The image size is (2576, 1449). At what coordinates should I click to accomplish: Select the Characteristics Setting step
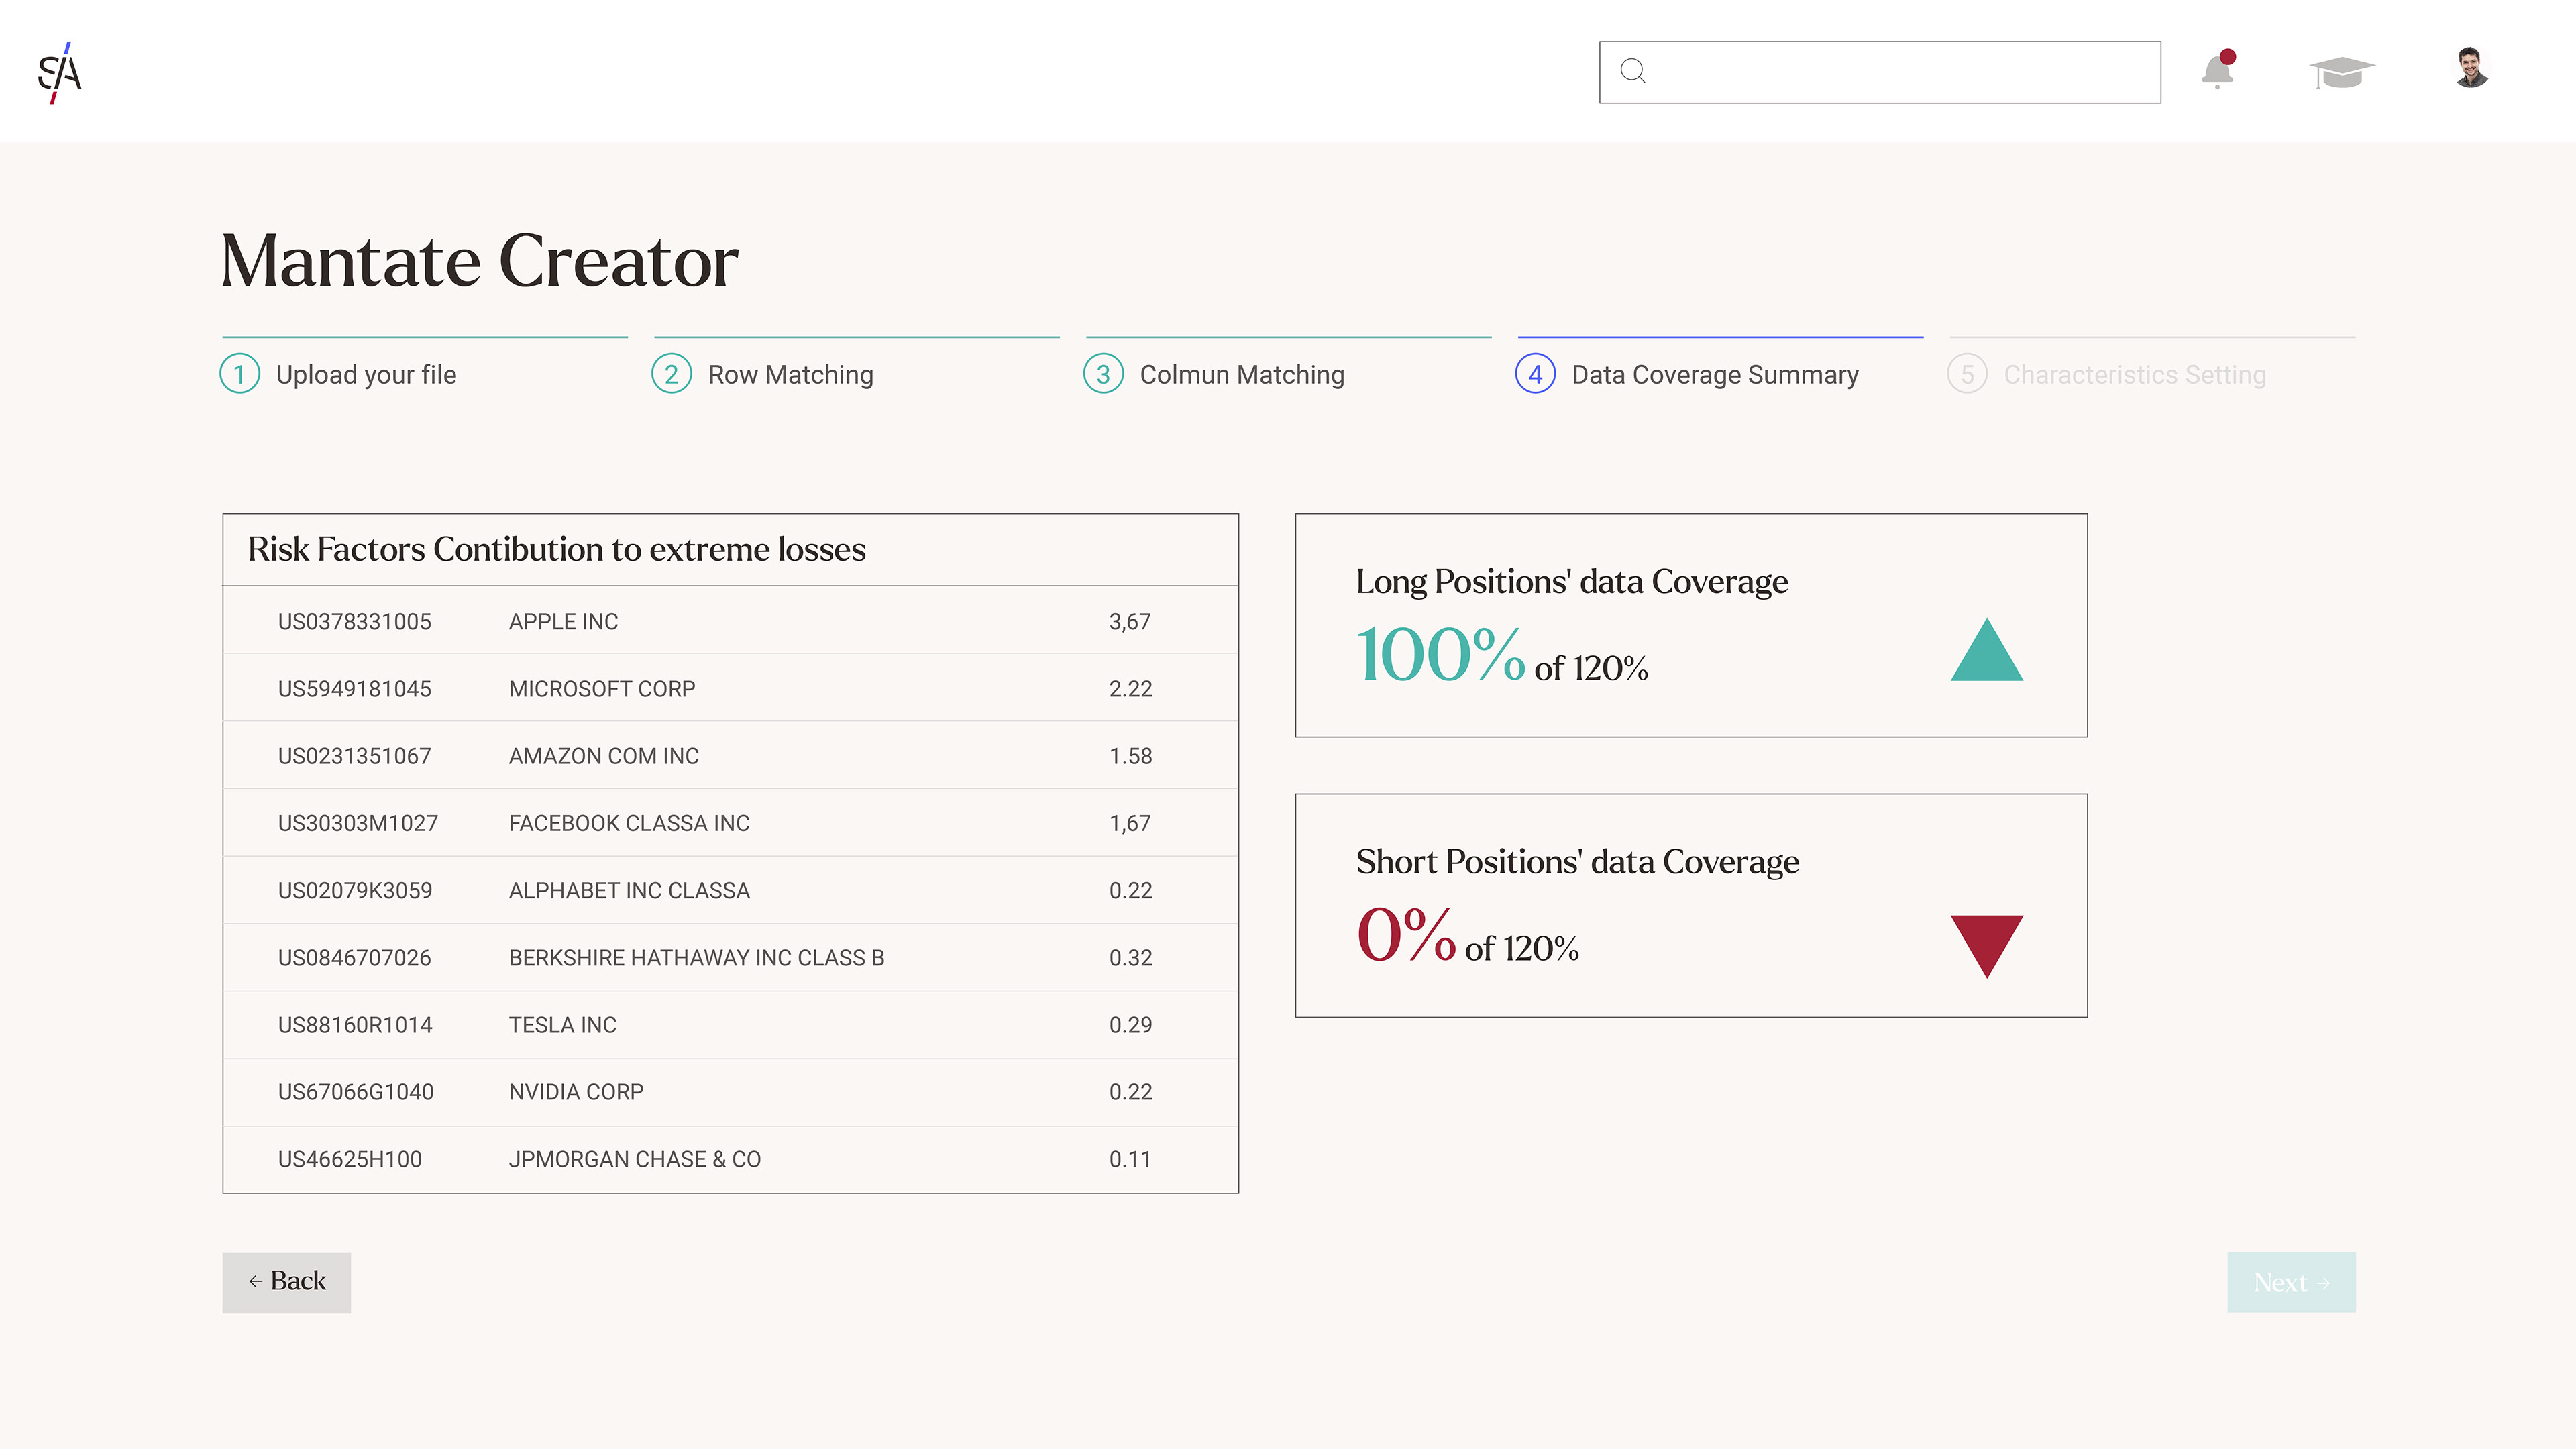[2135, 375]
